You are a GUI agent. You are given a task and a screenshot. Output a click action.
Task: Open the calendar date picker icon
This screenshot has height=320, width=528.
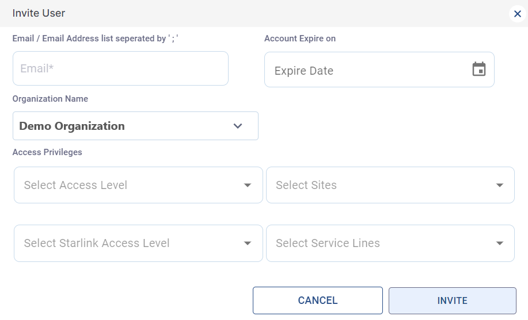(479, 70)
